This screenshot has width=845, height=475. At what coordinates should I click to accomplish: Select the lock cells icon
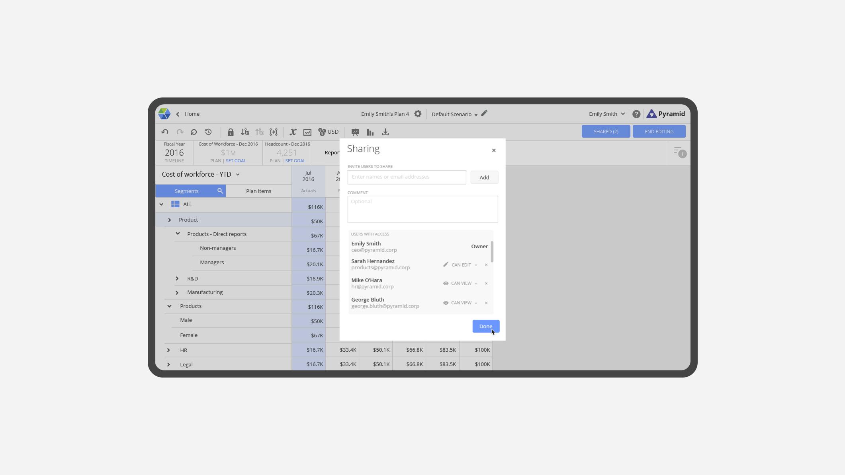pos(230,132)
